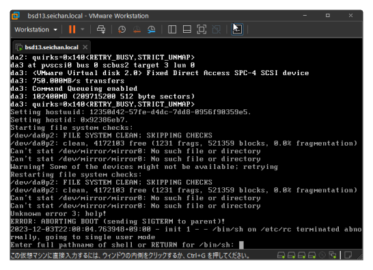Click the leftmost hard disk status icon
The width and height of the screenshot is (373, 270).
point(281,256)
